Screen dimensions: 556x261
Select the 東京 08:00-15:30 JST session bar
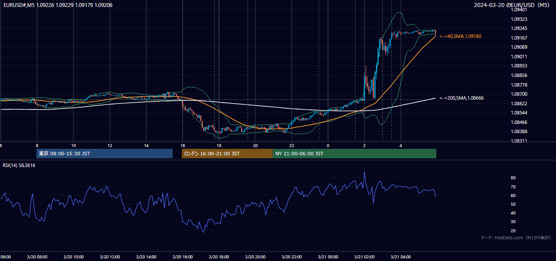point(104,154)
